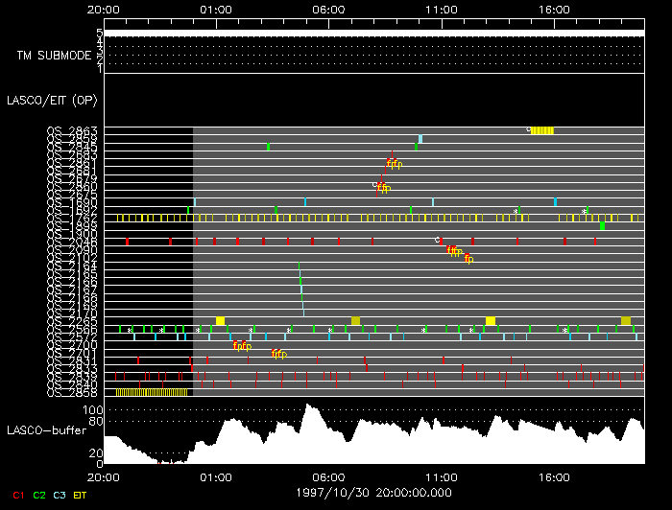This screenshot has height=510, width=672.
Task: Click the tallest peak in LASCO-buffer graph
Action: pos(308,408)
